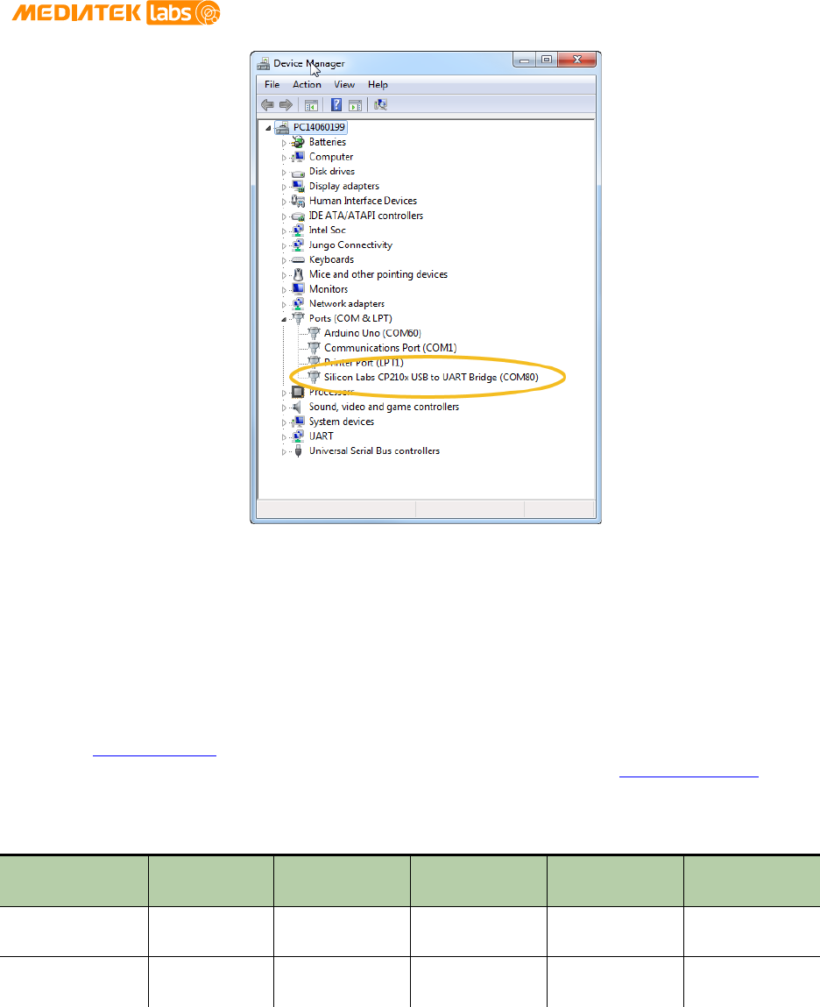Select Arduino Uno (COM60) entry
The image size is (820, 1007).
click(372, 333)
